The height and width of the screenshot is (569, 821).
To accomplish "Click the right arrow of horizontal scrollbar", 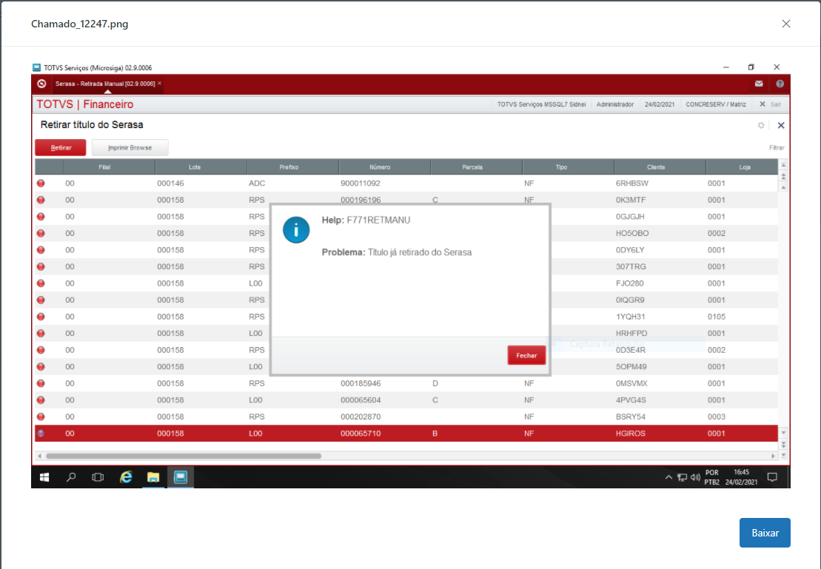I will point(773,456).
